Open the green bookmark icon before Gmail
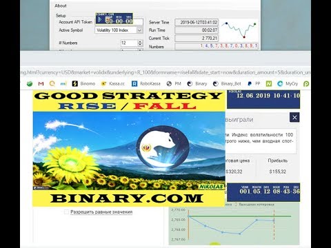Screen dimensions: 331x248 click(x=30, y=84)
